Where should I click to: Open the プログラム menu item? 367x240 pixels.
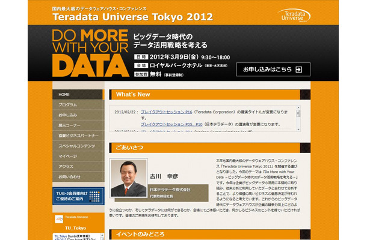coord(78,105)
